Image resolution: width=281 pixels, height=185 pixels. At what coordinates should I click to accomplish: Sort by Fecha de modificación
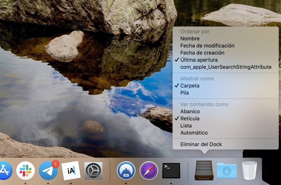207,46
